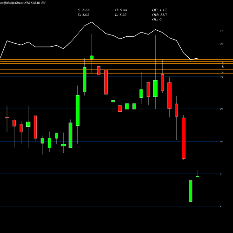Click the high value 'H: 9.55'
The width and height of the screenshot is (233, 233).
click(121, 10)
